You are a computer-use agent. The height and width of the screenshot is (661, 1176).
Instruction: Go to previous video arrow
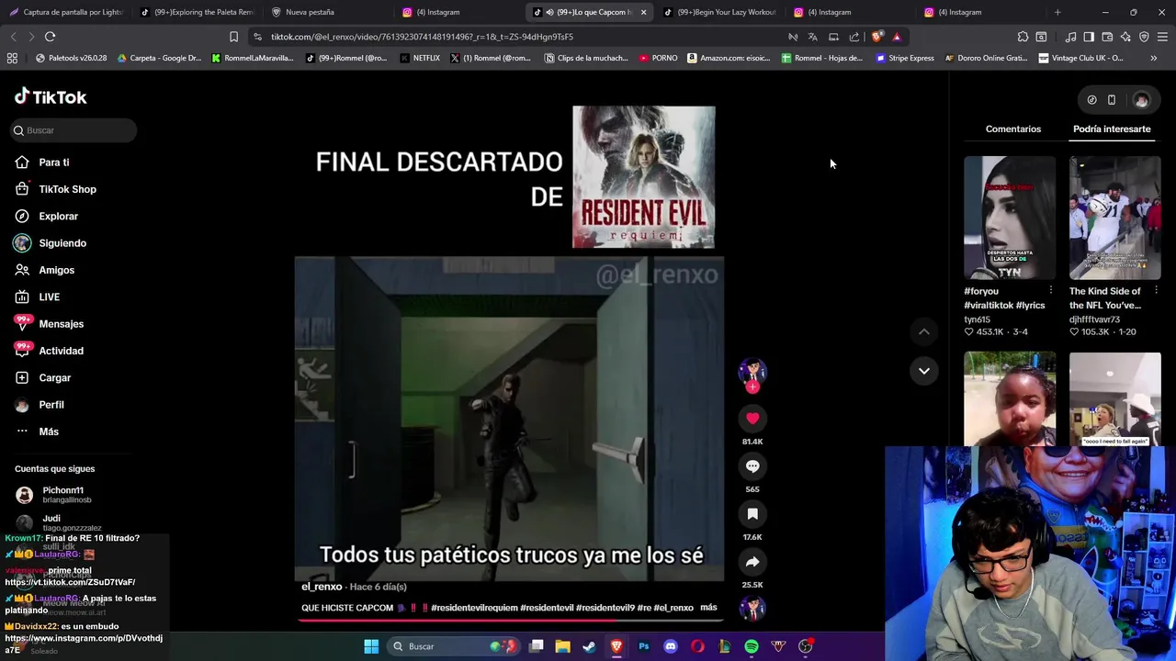pyautogui.click(x=924, y=331)
